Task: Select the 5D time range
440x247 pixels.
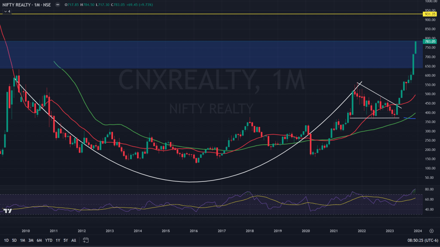Action: [x=15, y=240]
